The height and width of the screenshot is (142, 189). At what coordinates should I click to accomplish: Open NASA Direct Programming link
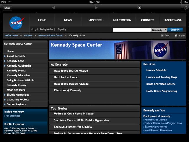[x=162, y=91]
